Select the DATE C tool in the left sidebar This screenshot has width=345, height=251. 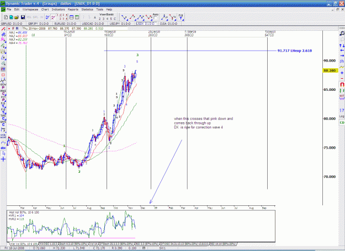point(3,123)
